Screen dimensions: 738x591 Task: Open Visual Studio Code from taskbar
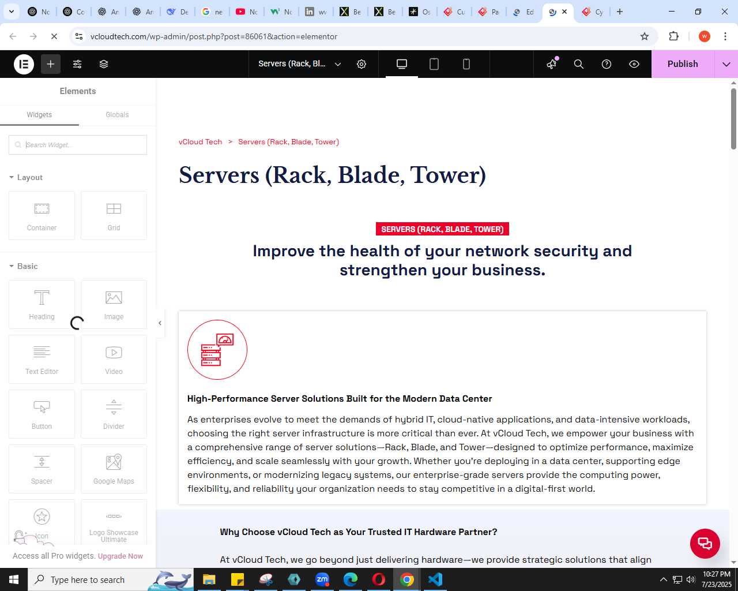point(435,579)
